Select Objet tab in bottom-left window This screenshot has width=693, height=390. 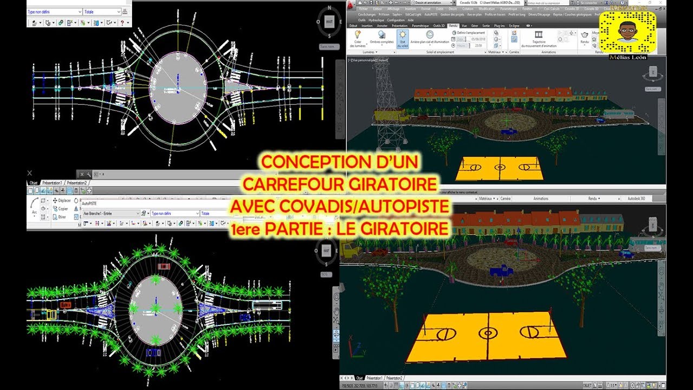(35, 184)
